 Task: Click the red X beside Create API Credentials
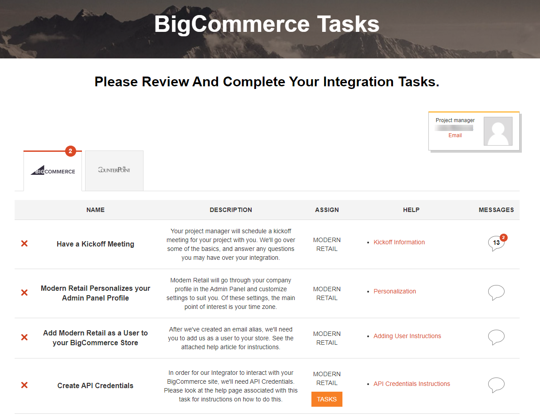(x=24, y=385)
